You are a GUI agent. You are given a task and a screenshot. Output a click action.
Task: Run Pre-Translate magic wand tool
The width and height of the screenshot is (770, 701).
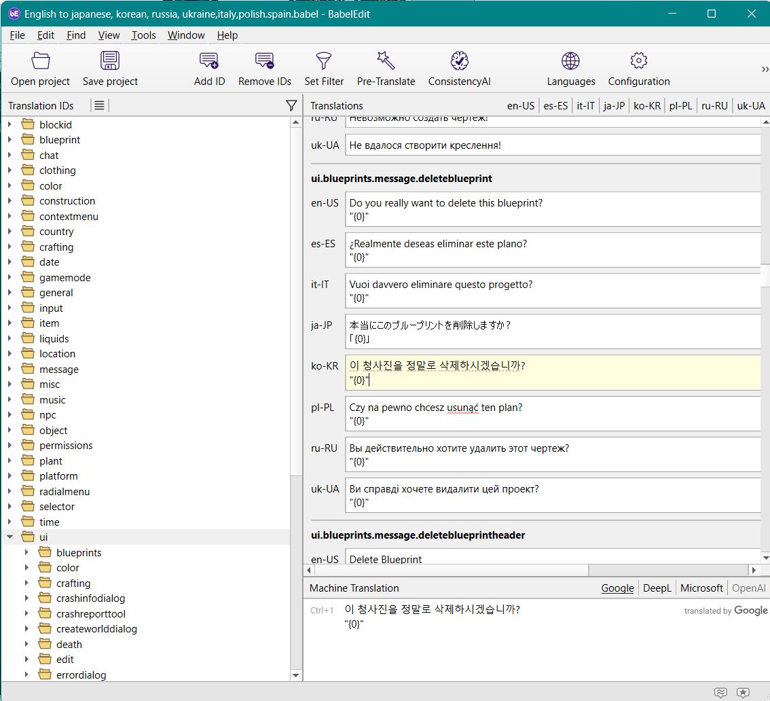386,61
